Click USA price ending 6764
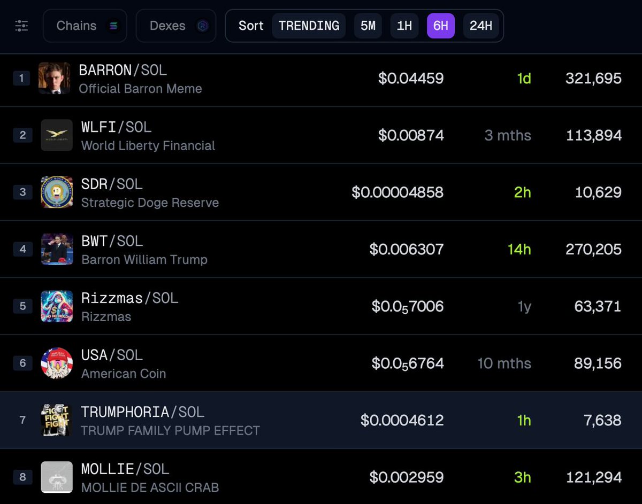The height and width of the screenshot is (504, 642). [408, 363]
